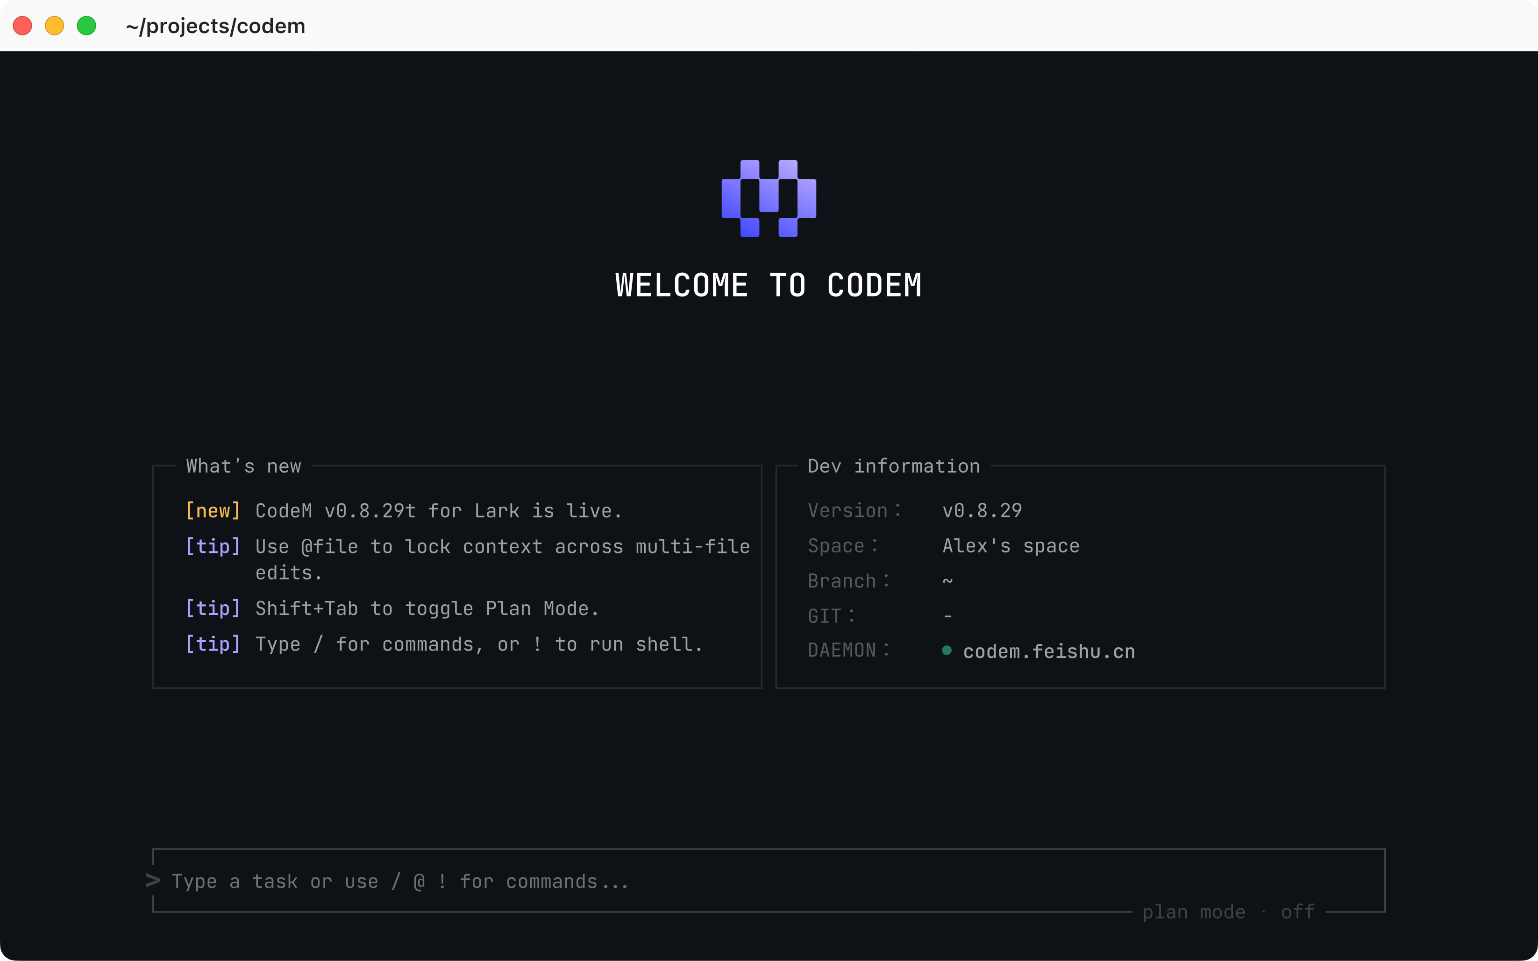Click the GIT label
This screenshot has width=1538, height=961.
tap(831, 616)
